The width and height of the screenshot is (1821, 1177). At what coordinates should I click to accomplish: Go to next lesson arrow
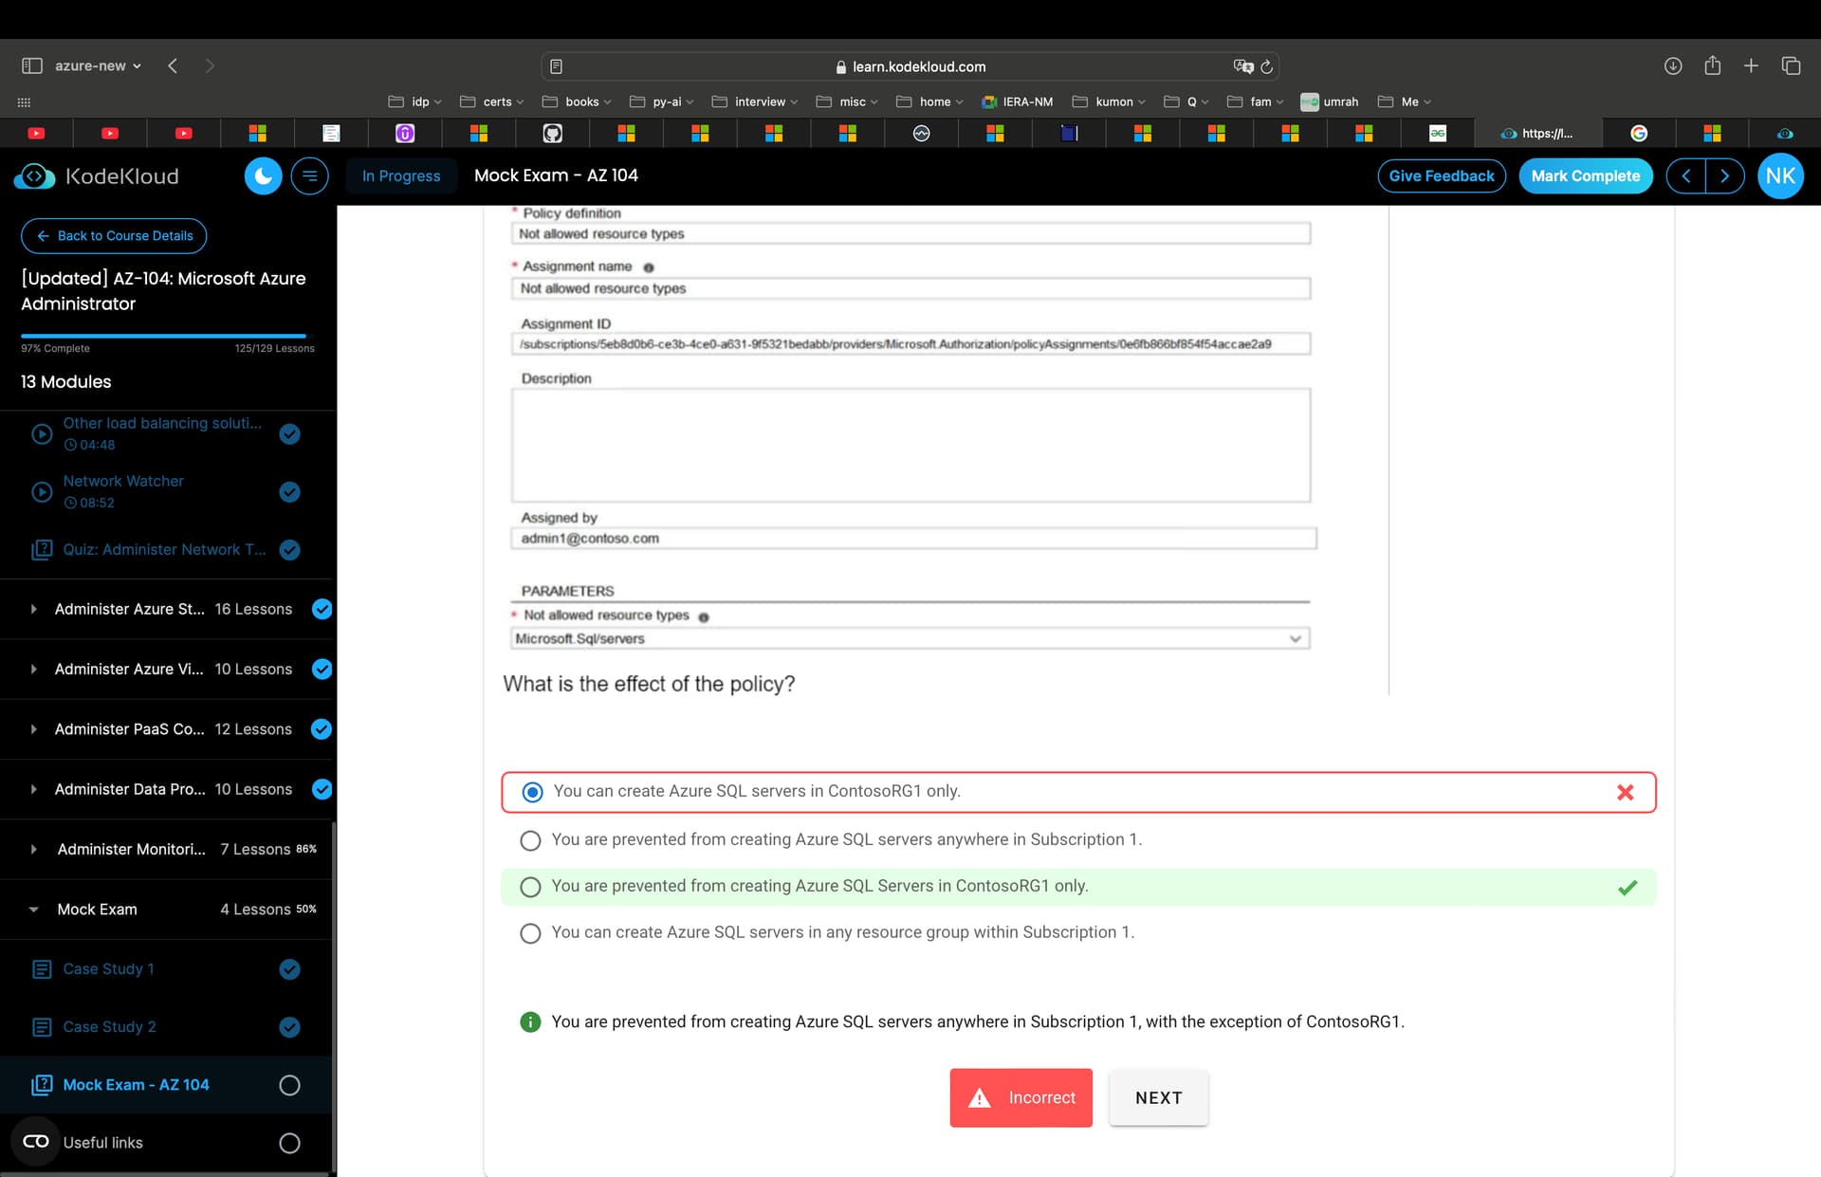1724,176
